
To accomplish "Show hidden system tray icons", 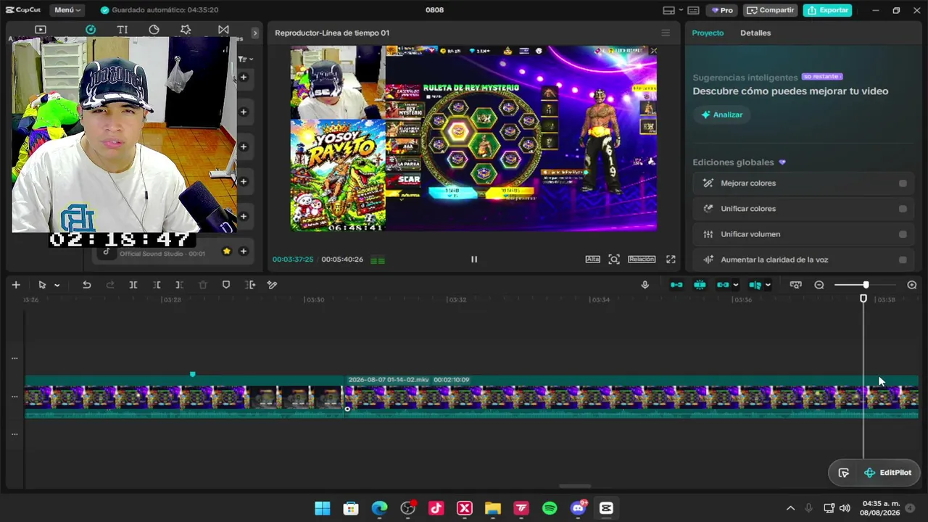I will coord(790,508).
